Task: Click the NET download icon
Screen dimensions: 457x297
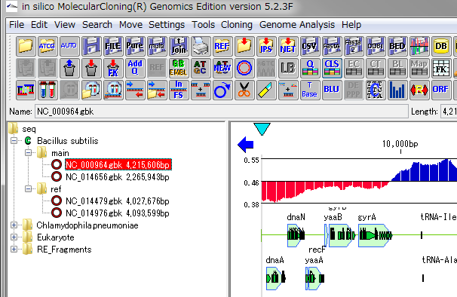Action: pyautogui.click(x=288, y=46)
